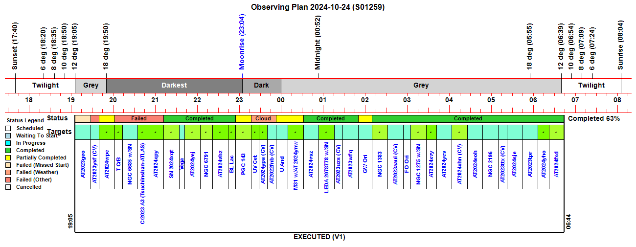
Task: Click the Waiting To Start legend swatch
Action: click(7, 136)
